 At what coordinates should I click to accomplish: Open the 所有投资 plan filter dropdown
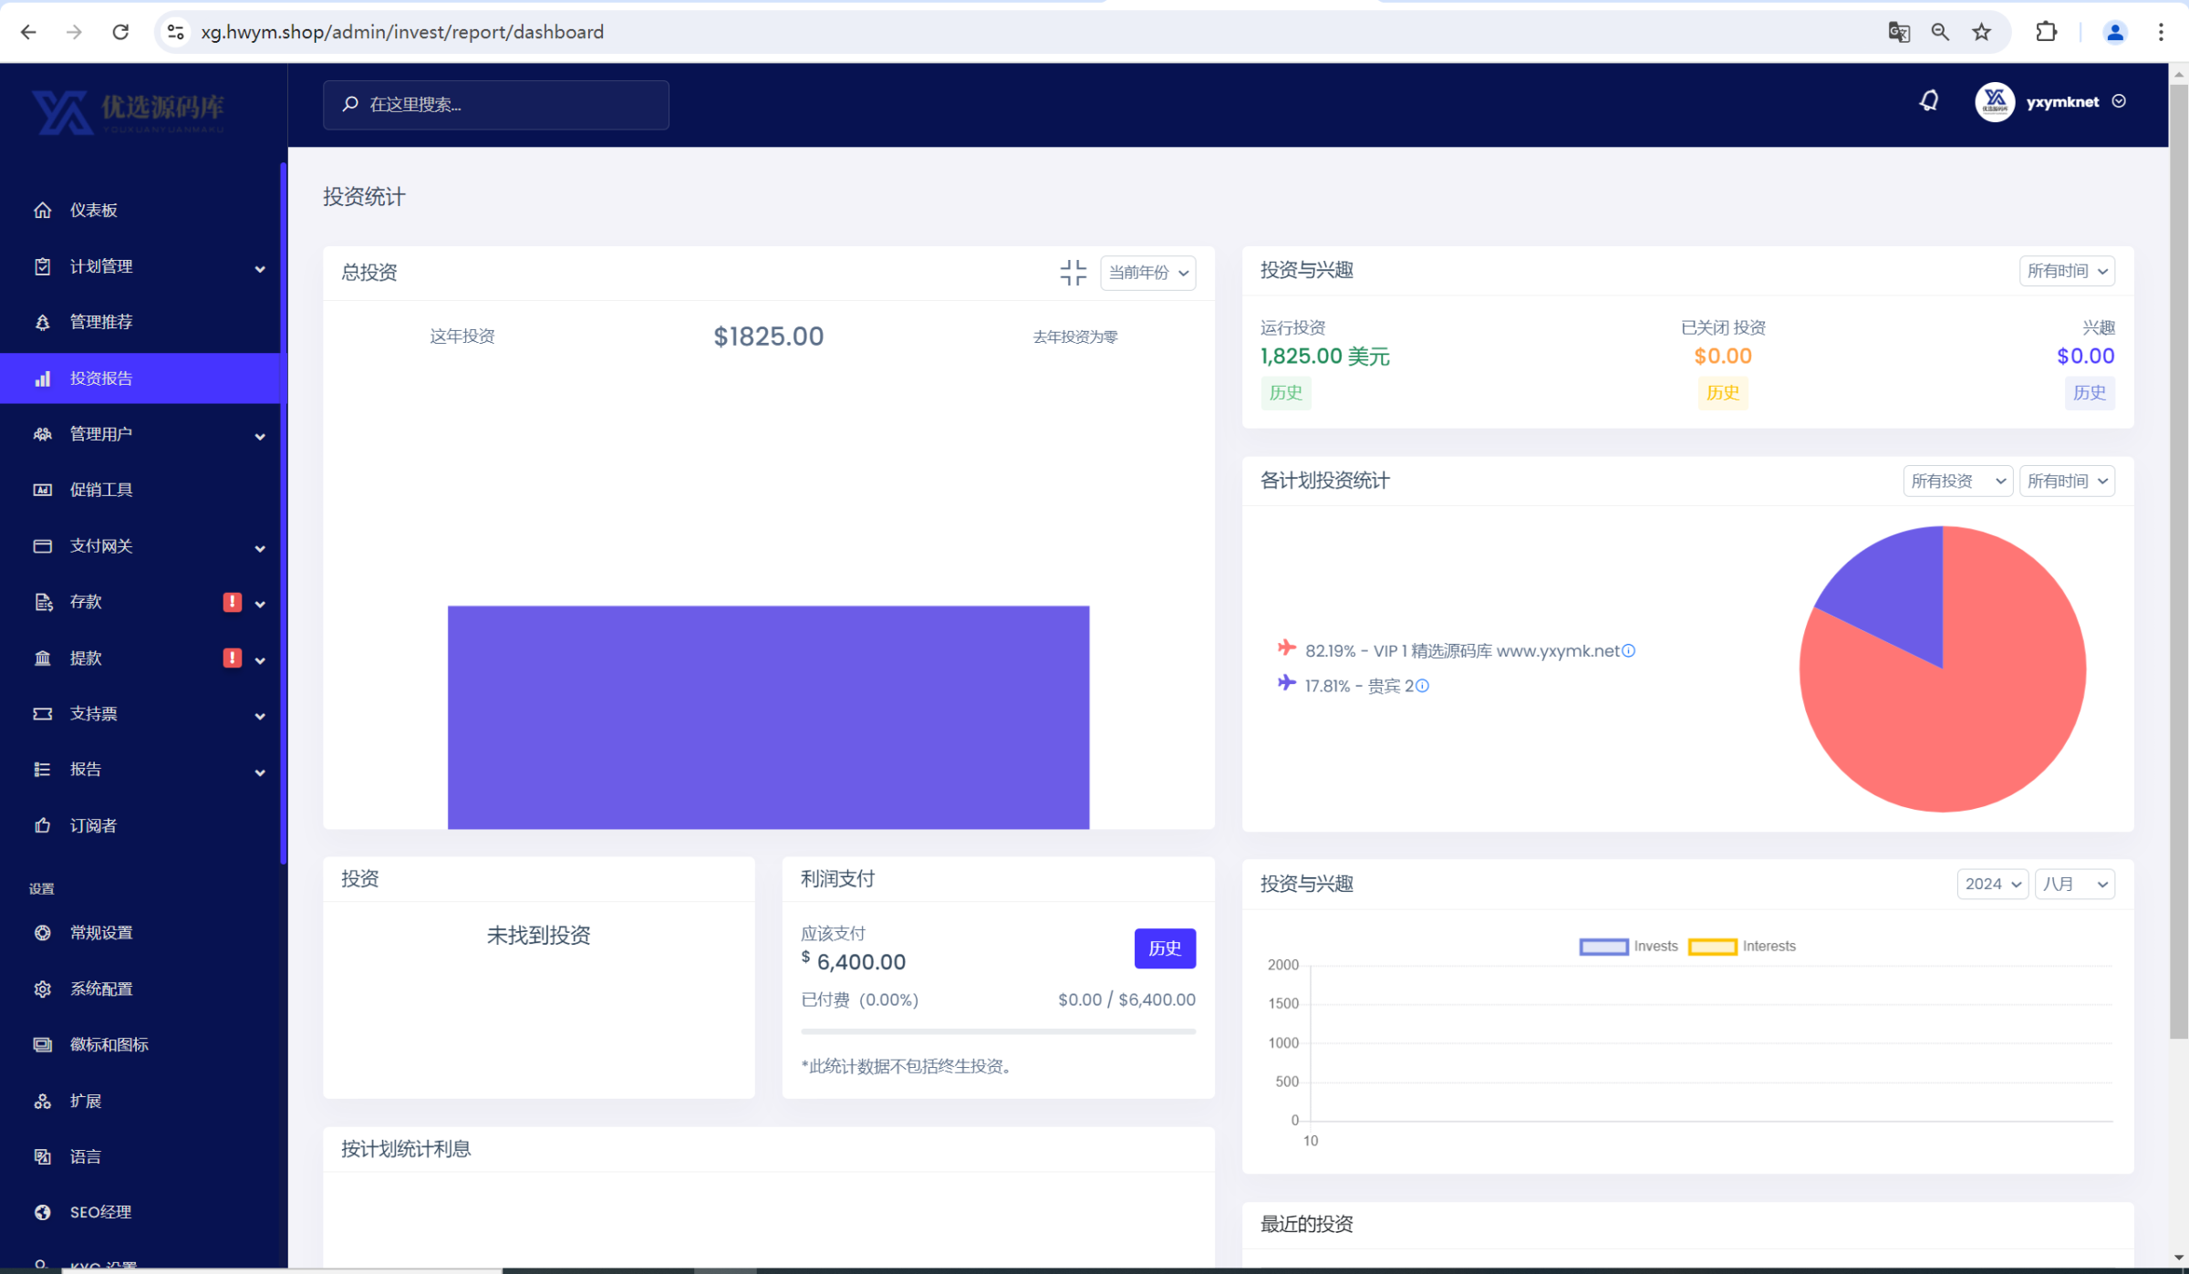[x=1957, y=481]
